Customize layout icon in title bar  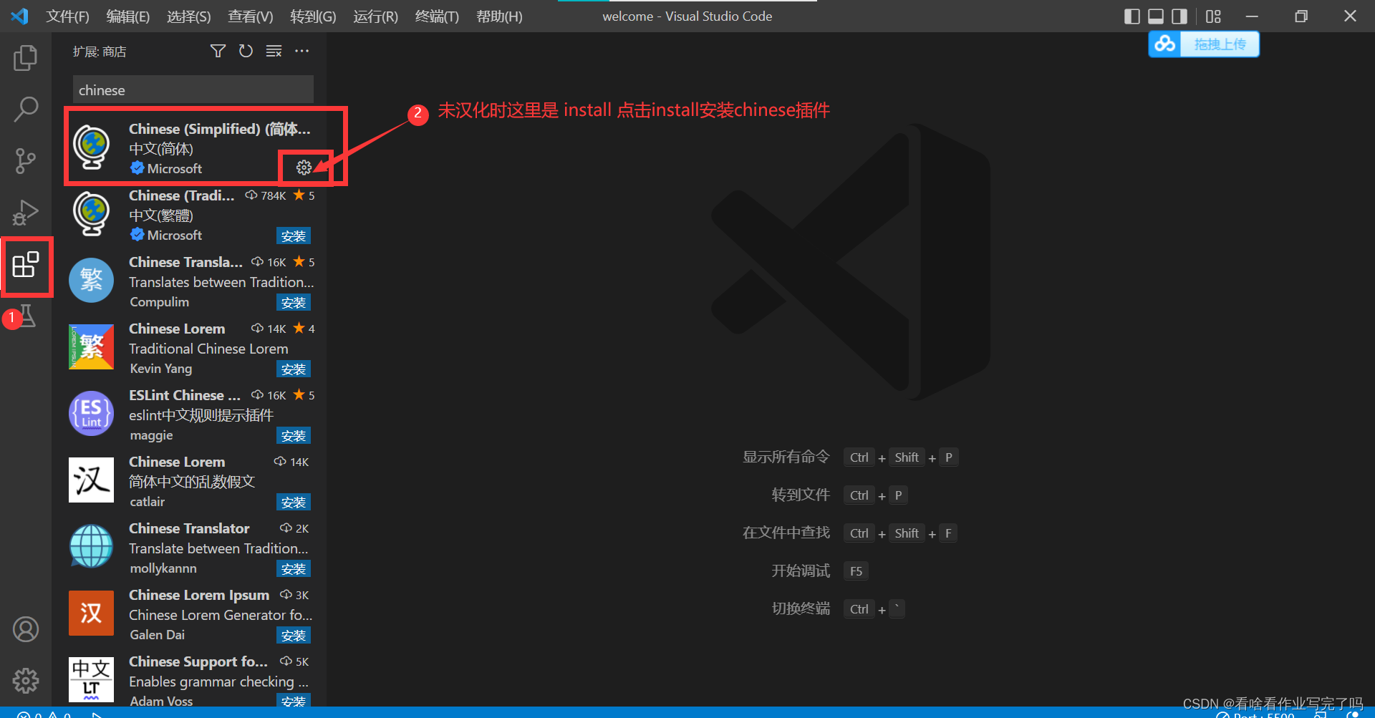point(1213,16)
